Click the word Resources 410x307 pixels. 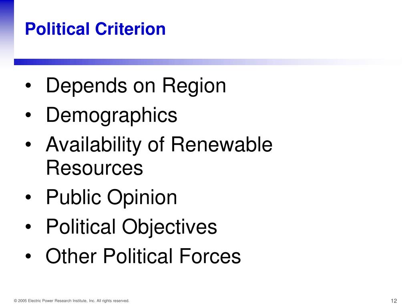point(94,168)
